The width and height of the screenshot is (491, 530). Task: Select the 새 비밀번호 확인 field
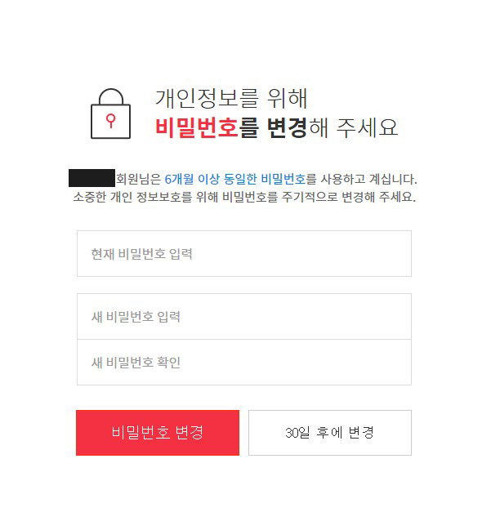click(x=244, y=363)
